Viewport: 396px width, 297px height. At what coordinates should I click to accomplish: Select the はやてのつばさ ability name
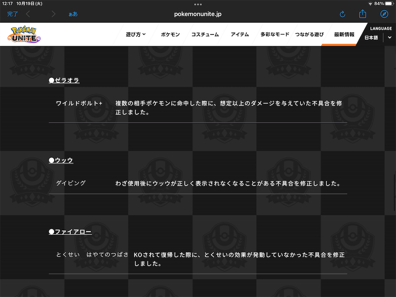[x=108, y=254]
